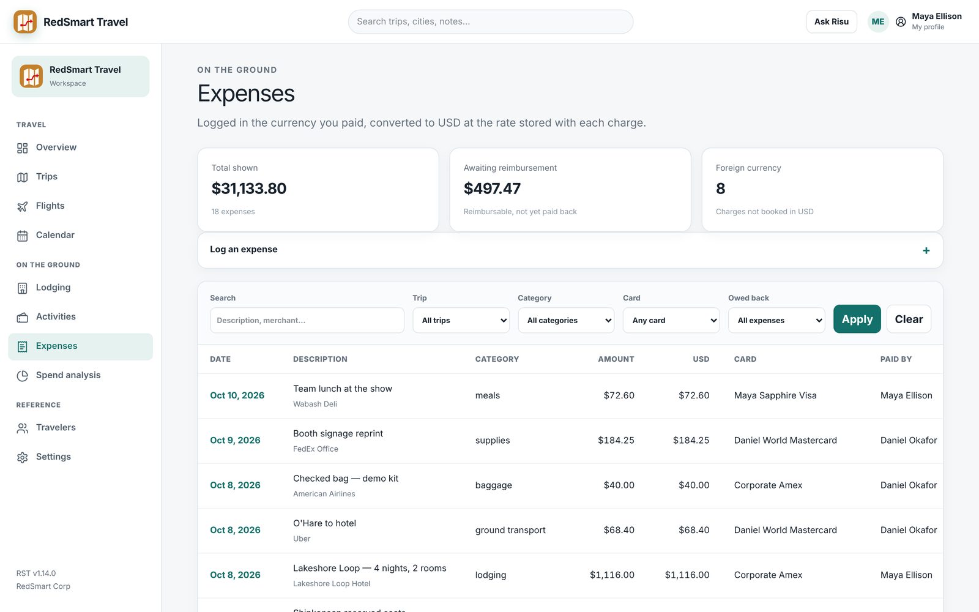Click the Trips map icon
The width and height of the screenshot is (979, 612).
23,177
